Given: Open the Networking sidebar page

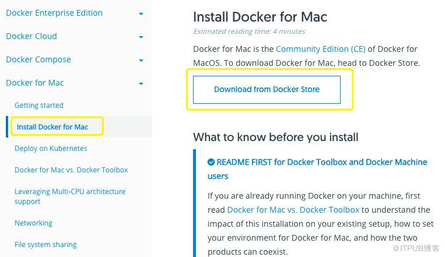Looking at the screenshot, I should tap(33, 223).
